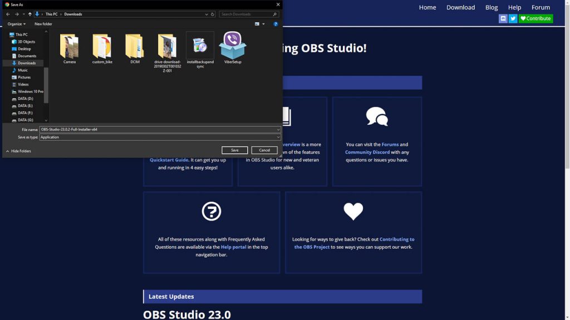Viewport: 570px width, 320px height.
Task: Select Documents in the sidebar
Action: [x=24, y=56]
